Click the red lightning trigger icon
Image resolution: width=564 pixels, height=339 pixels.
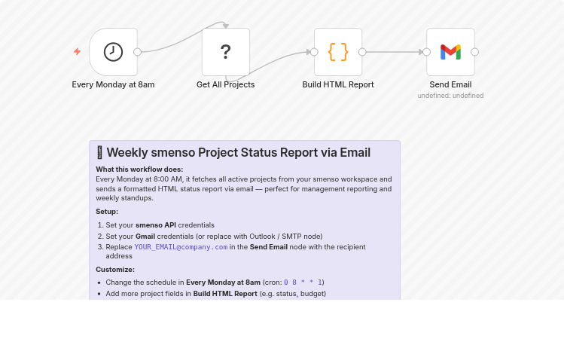[77, 51]
